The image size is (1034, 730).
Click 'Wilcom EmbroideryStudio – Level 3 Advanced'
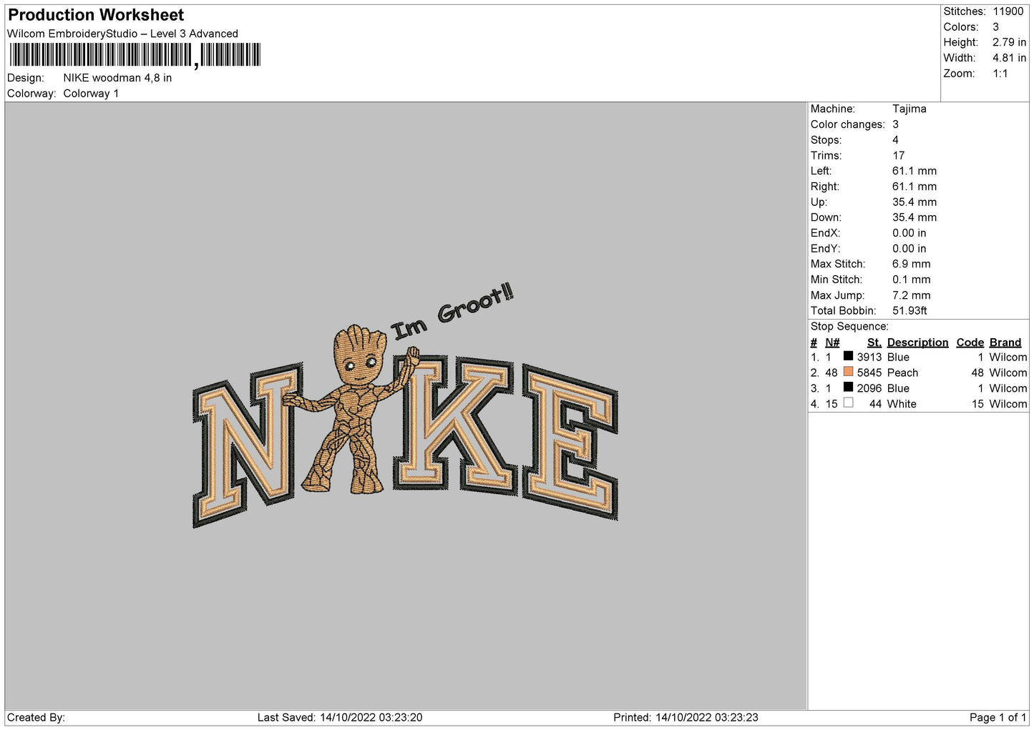pyautogui.click(x=122, y=34)
